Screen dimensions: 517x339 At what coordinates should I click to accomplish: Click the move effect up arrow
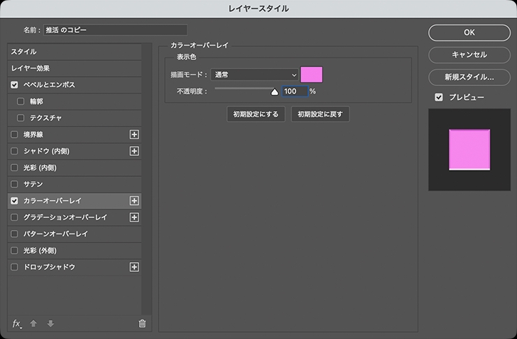click(34, 323)
